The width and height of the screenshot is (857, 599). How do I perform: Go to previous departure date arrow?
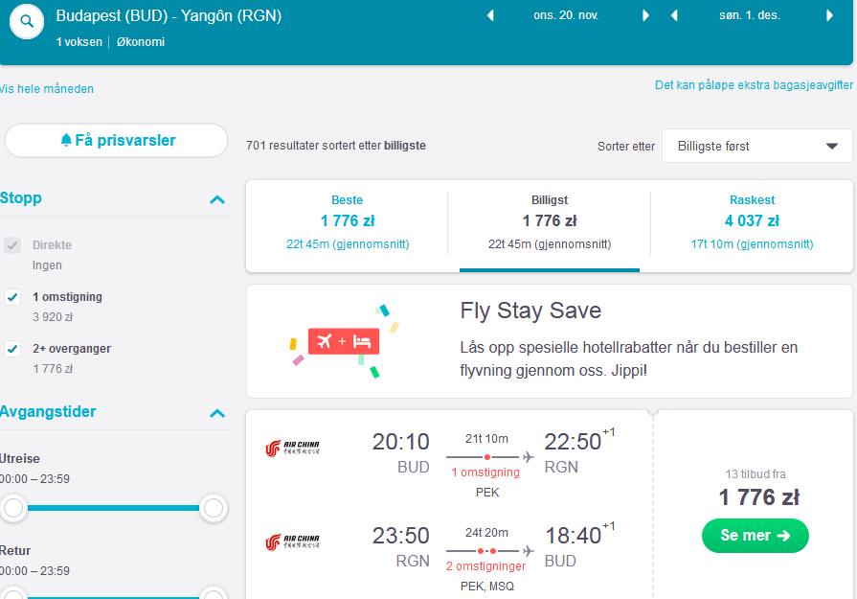(490, 16)
